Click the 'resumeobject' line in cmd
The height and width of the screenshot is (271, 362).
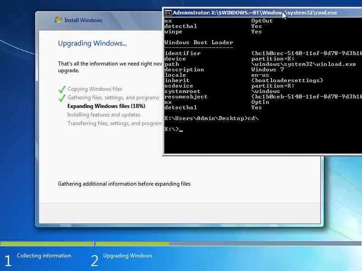[263, 97]
